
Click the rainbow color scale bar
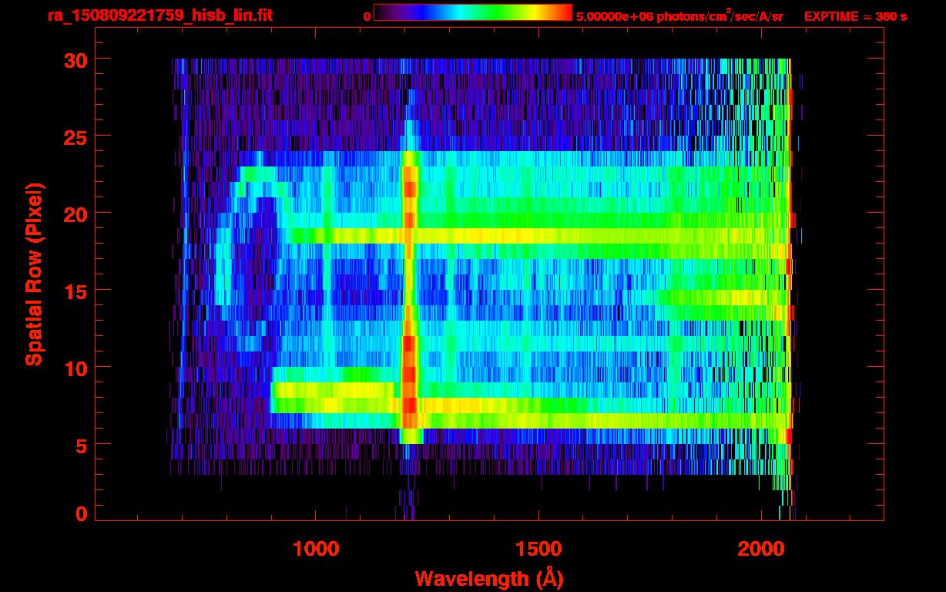[x=473, y=12]
